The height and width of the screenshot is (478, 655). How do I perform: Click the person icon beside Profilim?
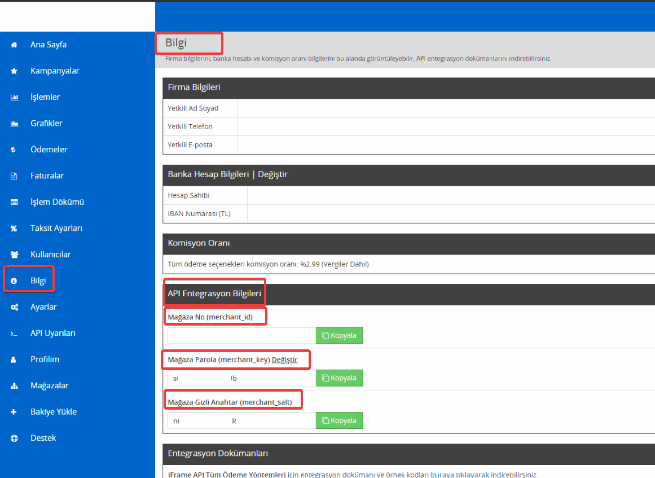coord(14,359)
